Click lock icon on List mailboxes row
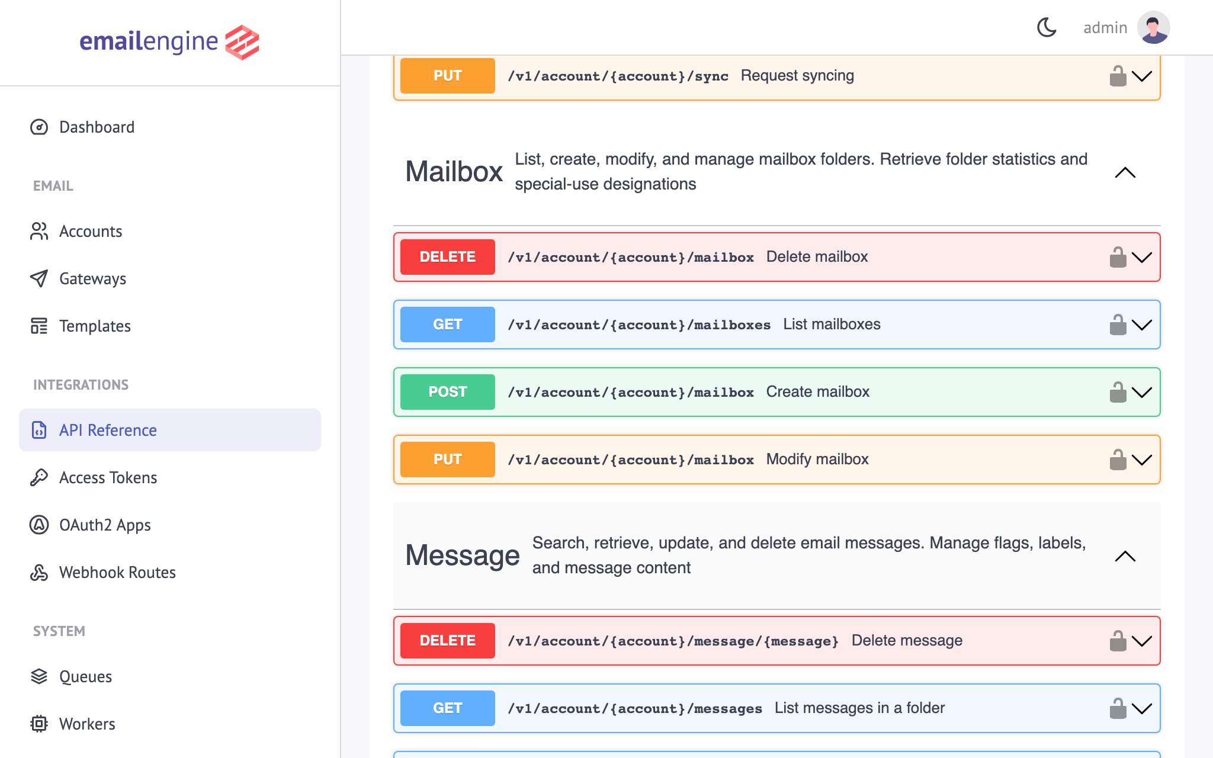Image resolution: width=1213 pixels, height=758 pixels. coord(1118,325)
